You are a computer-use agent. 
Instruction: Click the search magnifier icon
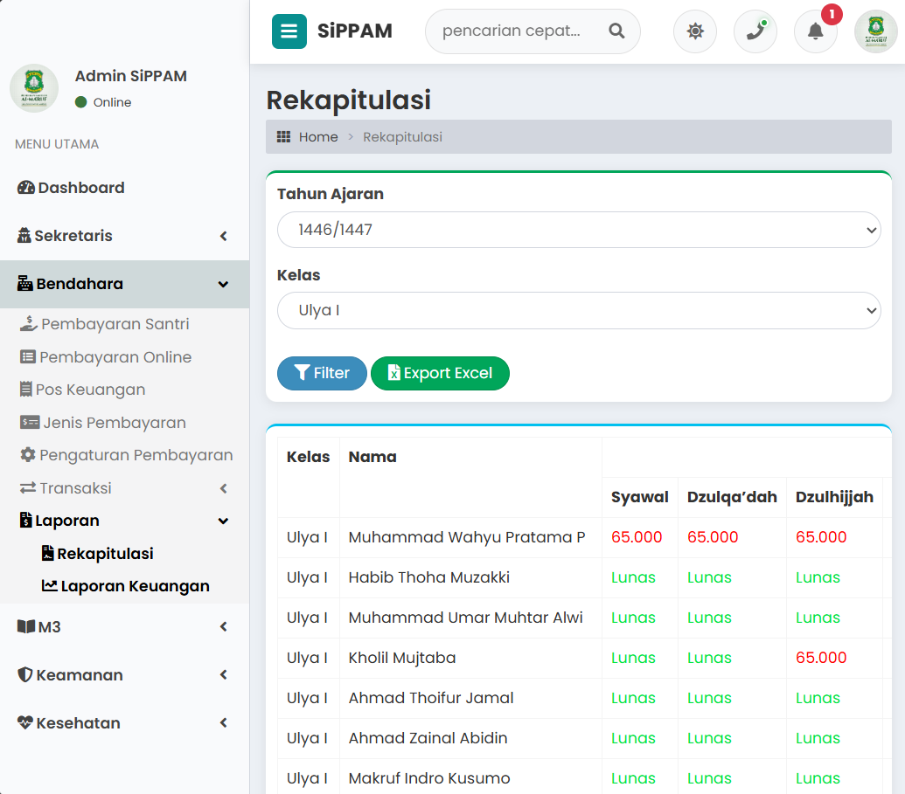click(x=616, y=31)
